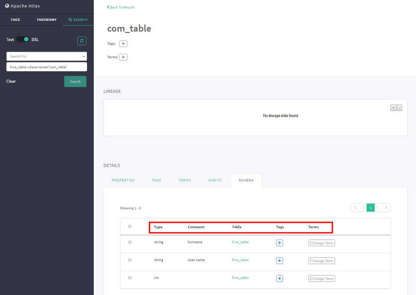416x295 pixels.
Task: Toggle the Text/DSL search switch
Action: click(x=23, y=39)
